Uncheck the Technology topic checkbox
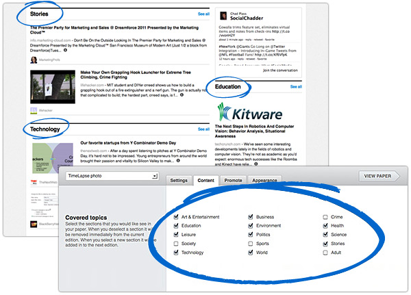The width and height of the screenshot is (411, 295). coord(176,253)
